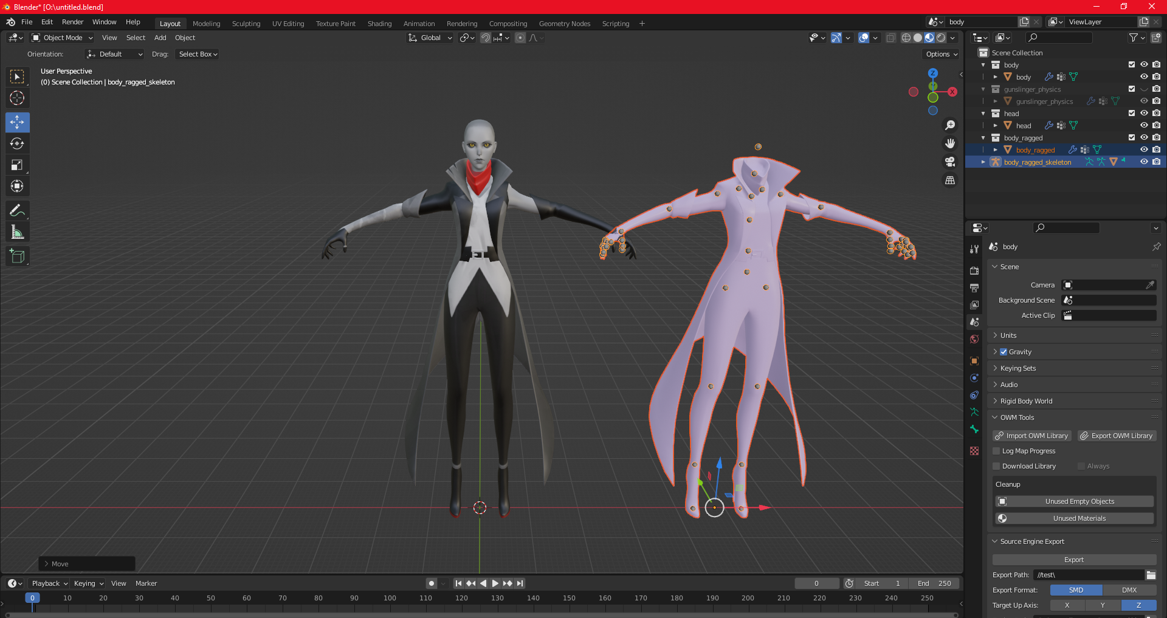Screen dimensions: 1167x618
Task: Click the pan view hand icon
Action: pyautogui.click(x=950, y=143)
